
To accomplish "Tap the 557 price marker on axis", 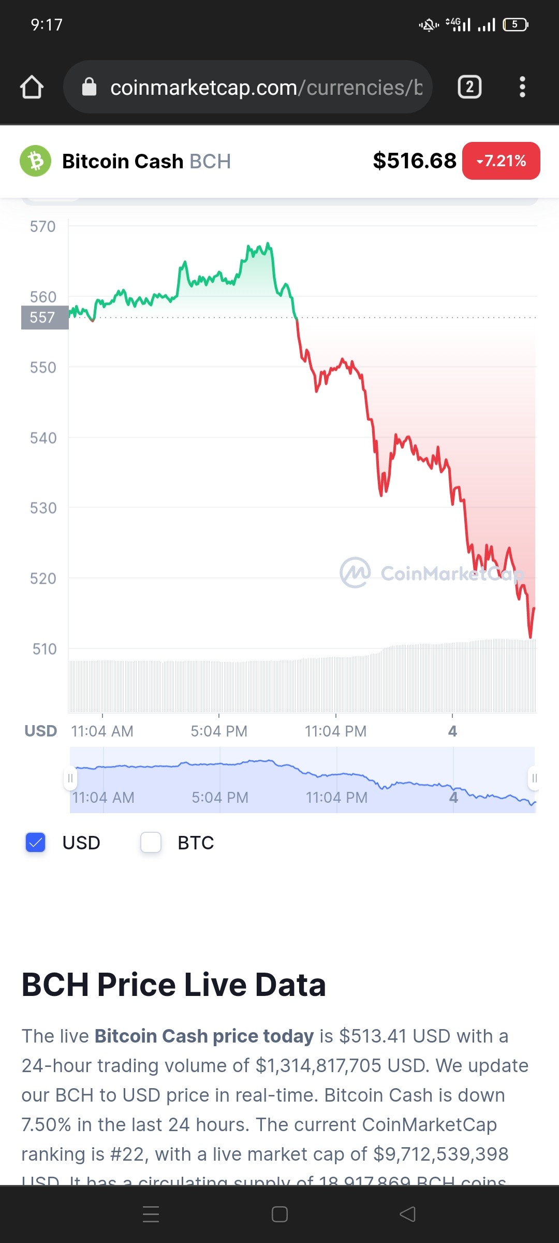I will click(45, 317).
